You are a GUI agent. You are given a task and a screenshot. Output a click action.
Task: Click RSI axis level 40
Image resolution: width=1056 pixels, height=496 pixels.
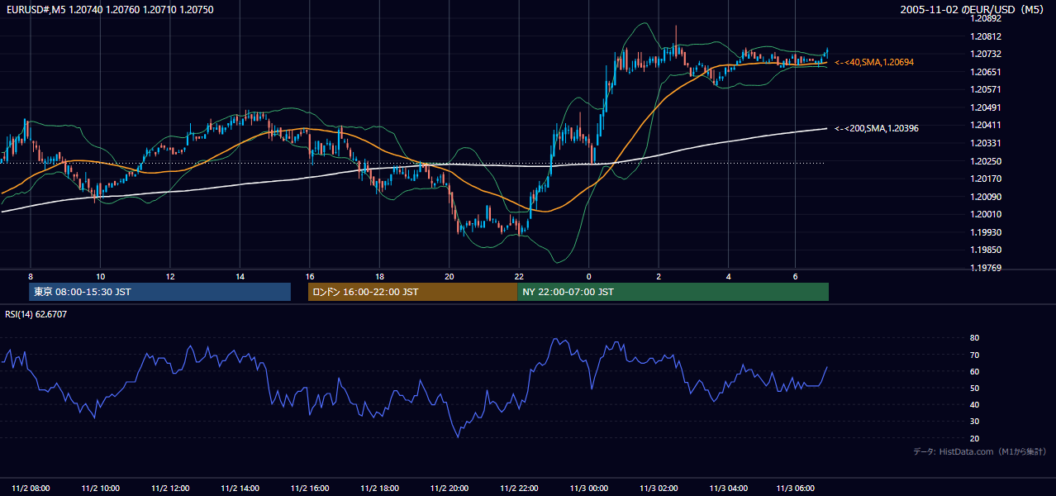(x=974, y=404)
